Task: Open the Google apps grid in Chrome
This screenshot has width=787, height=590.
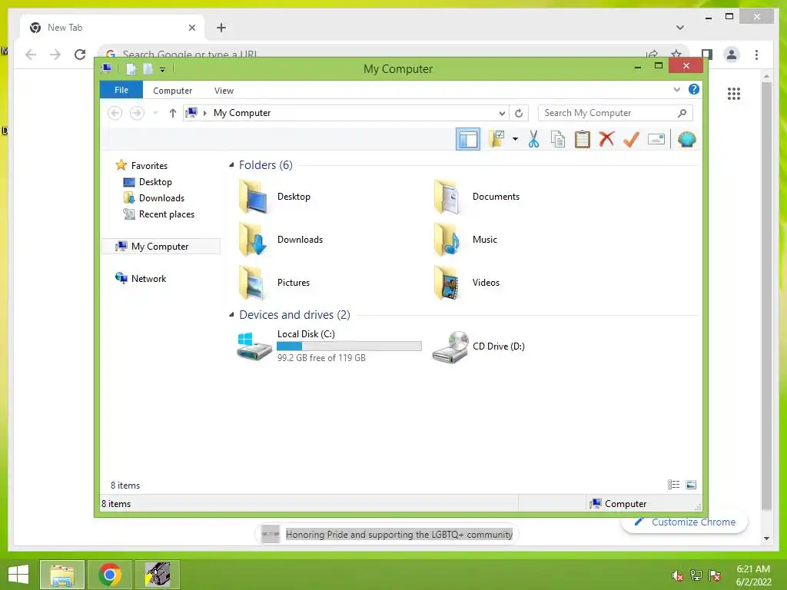Action: (733, 93)
